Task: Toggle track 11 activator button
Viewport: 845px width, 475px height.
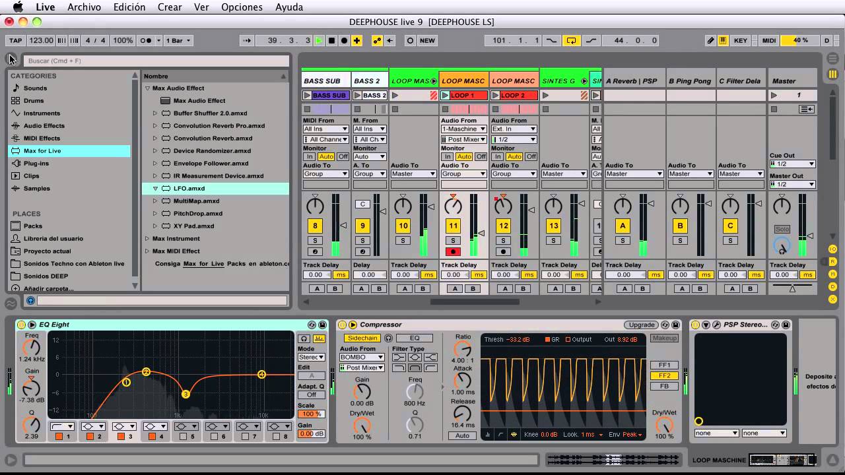Action: (x=453, y=226)
